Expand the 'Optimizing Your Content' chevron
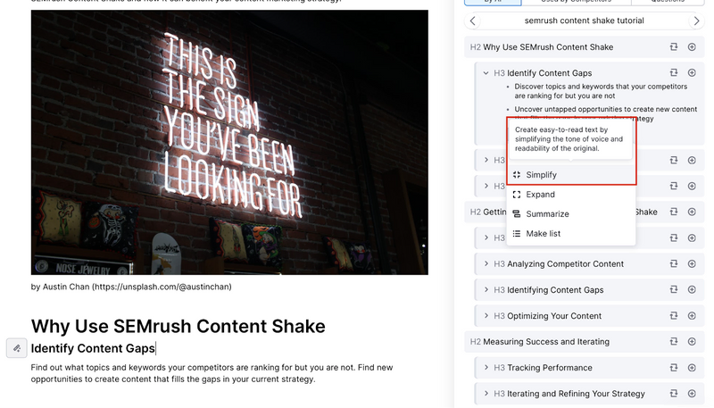The height and width of the screenshot is (408, 714). point(486,315)
